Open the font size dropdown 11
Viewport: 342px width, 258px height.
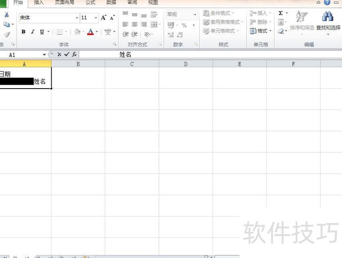pyautogui.click(x=96, y=18)
